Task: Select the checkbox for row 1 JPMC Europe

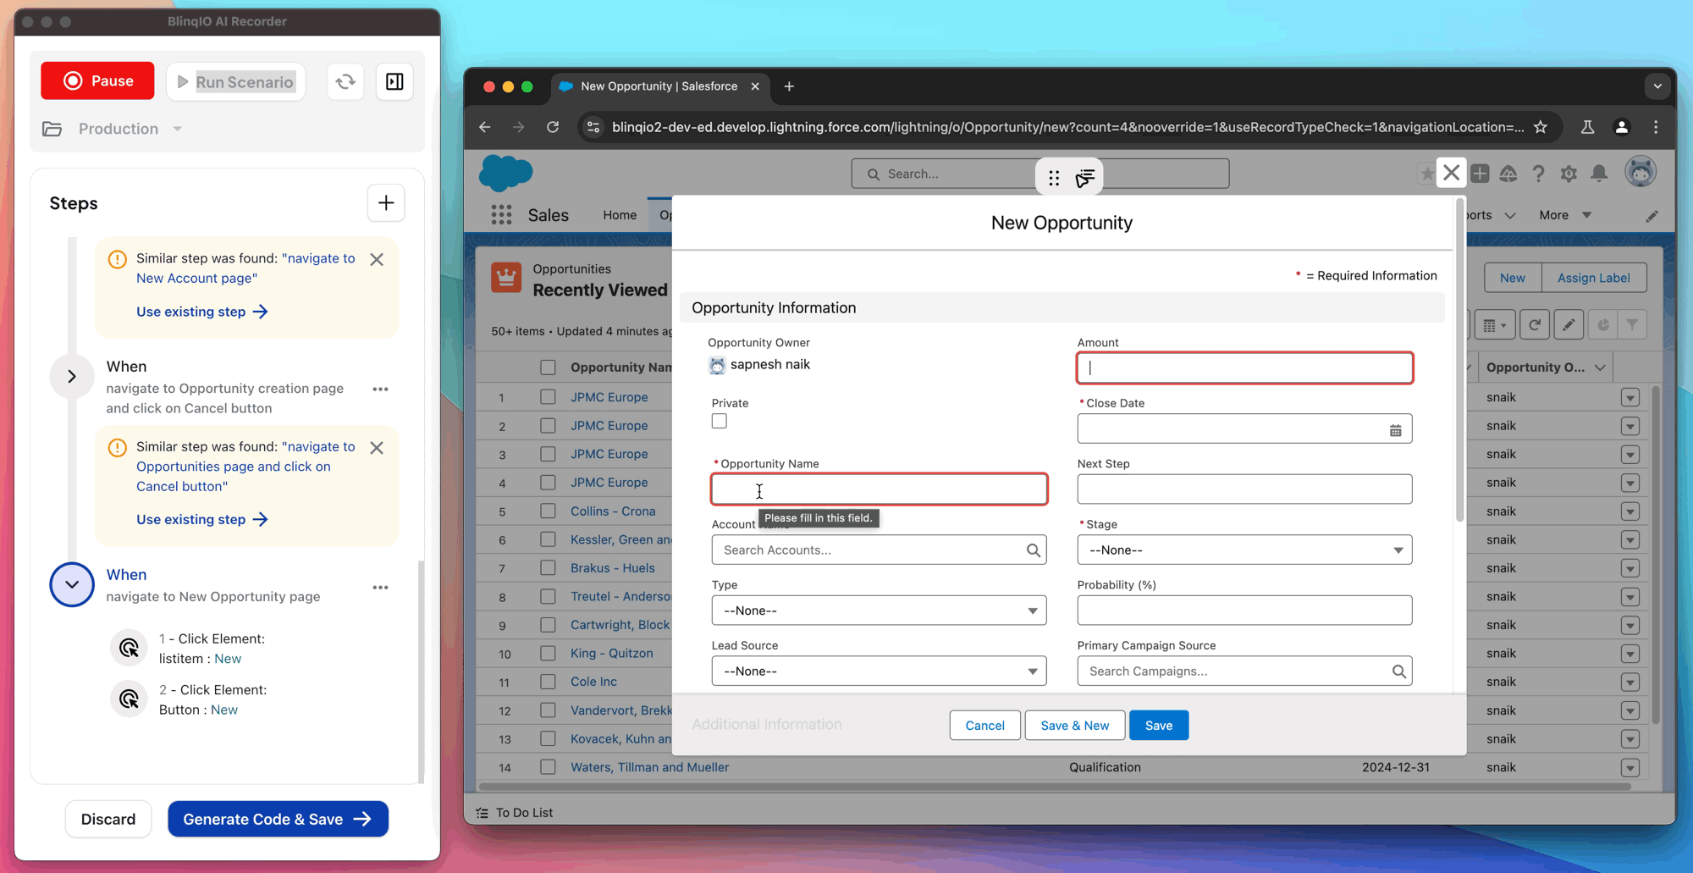Action: pos(548,397)
